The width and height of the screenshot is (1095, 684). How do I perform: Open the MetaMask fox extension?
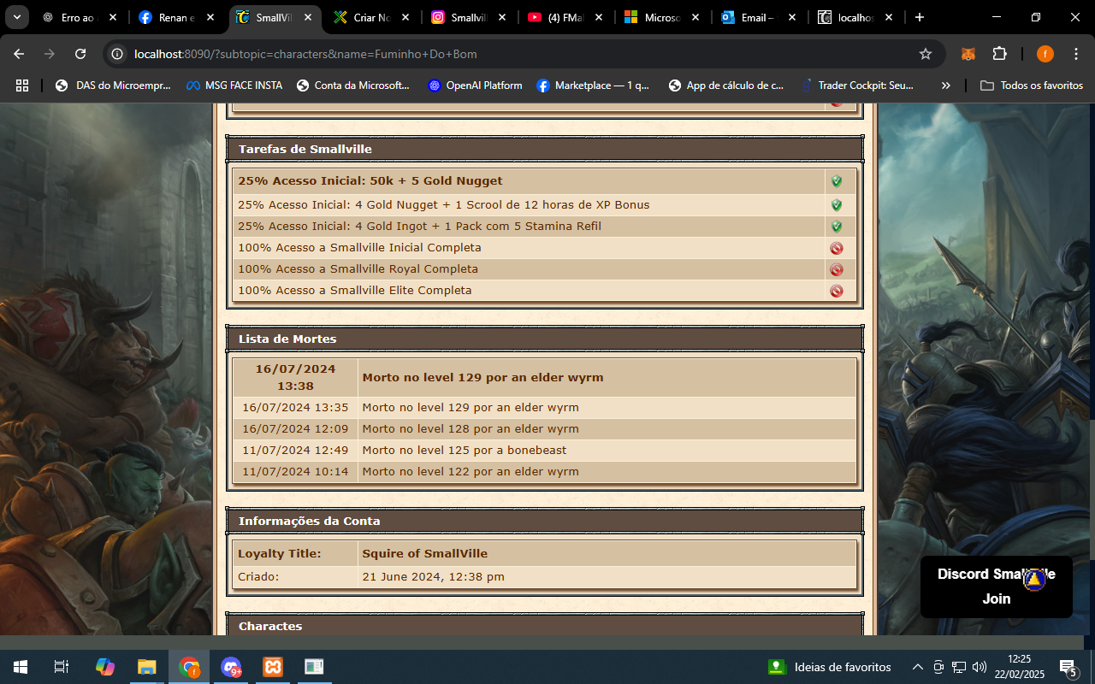[x=968, y=54]
